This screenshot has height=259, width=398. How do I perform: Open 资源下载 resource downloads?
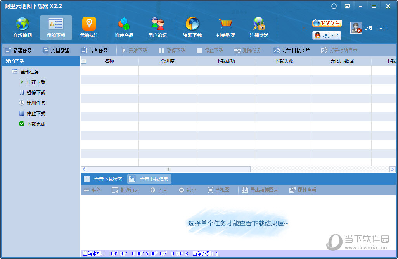[192, 27]
